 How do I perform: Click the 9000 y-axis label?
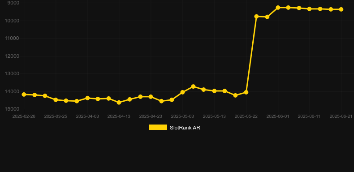(x=13, y=3)
